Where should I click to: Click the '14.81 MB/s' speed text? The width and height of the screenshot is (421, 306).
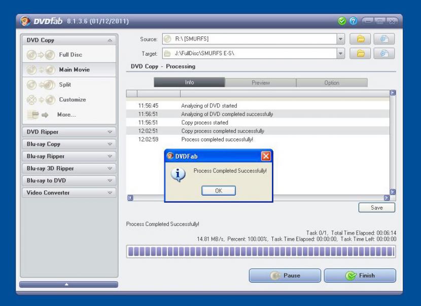point(210,239)
